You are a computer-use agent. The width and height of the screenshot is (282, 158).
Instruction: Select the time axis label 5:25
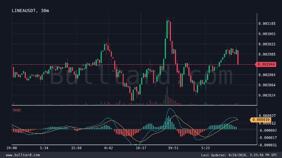tap(205, 148)
